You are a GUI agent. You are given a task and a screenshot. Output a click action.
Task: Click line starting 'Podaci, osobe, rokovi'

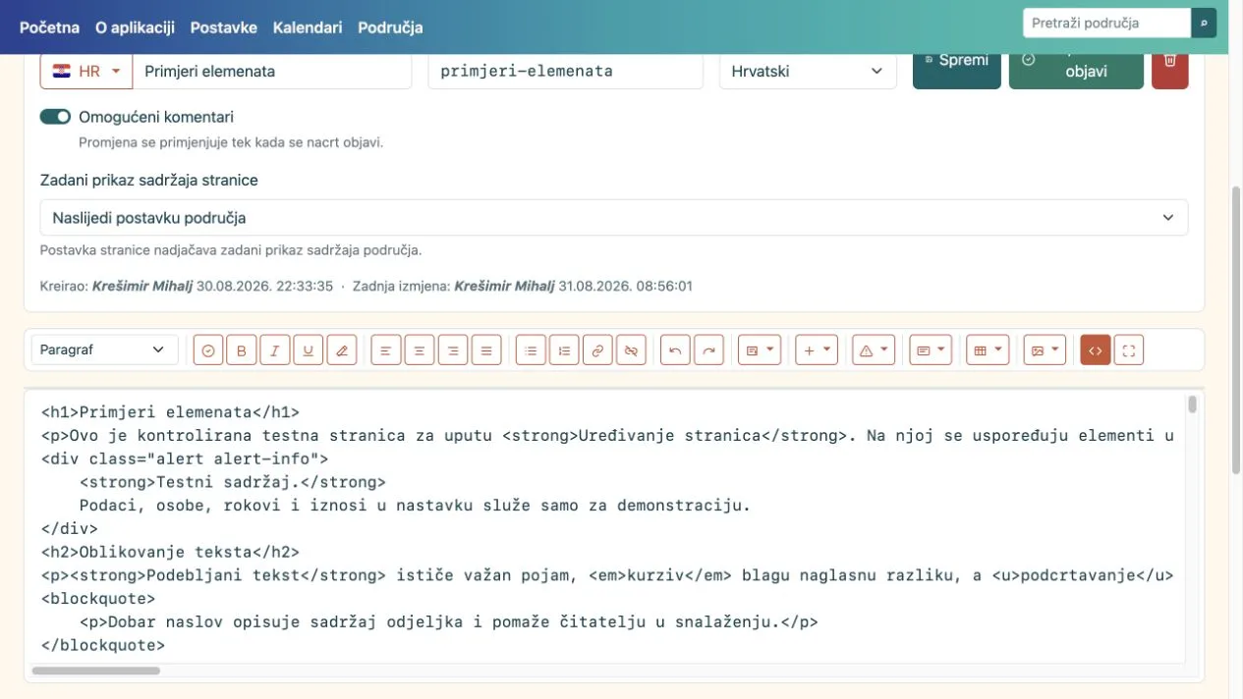click(415, 506)
